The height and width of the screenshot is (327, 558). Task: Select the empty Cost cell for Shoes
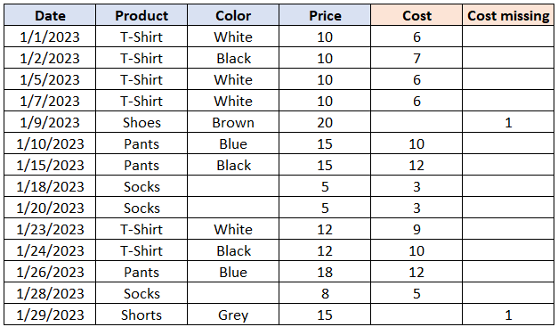pos(416,122)
